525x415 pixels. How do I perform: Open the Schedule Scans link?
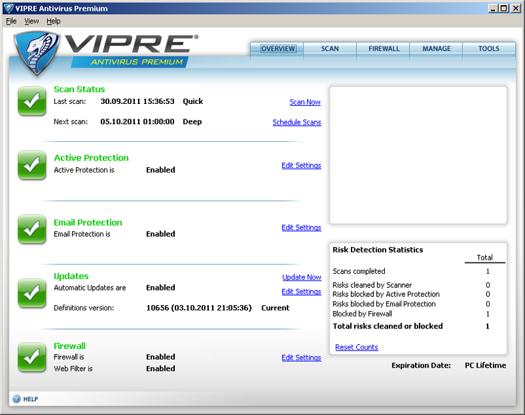pyautogui.click(x=297, y=123)
